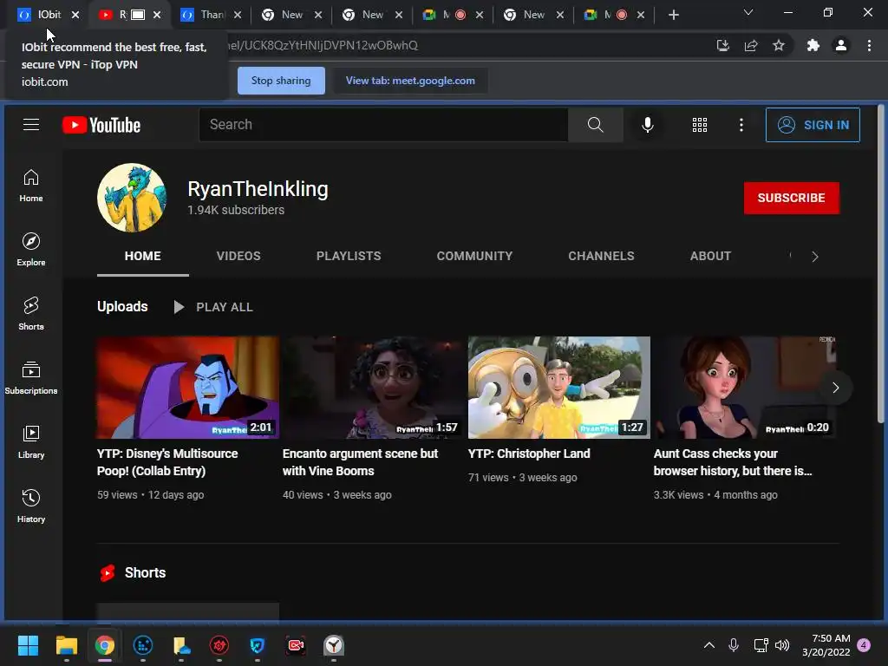Click the volume icon in system tray
The image size is (888, 666).
pyautogui.click(x=782, y=645)
